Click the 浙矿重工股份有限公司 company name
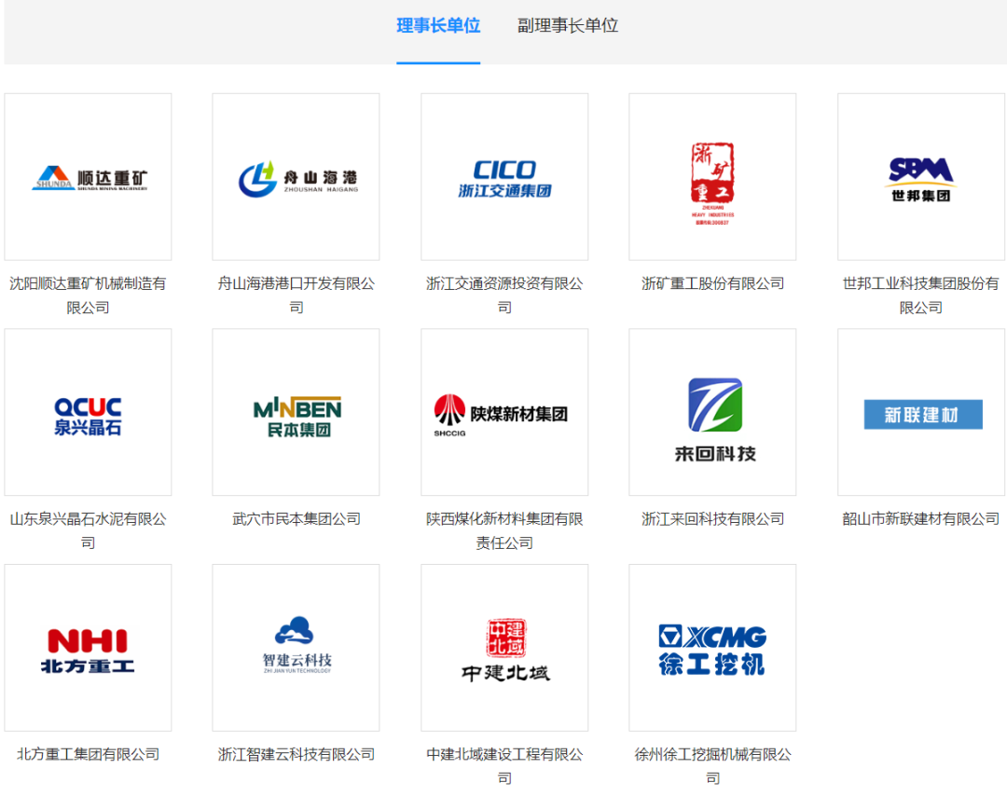The width and height of the screenshot is (1007, 796). [713, 283]
